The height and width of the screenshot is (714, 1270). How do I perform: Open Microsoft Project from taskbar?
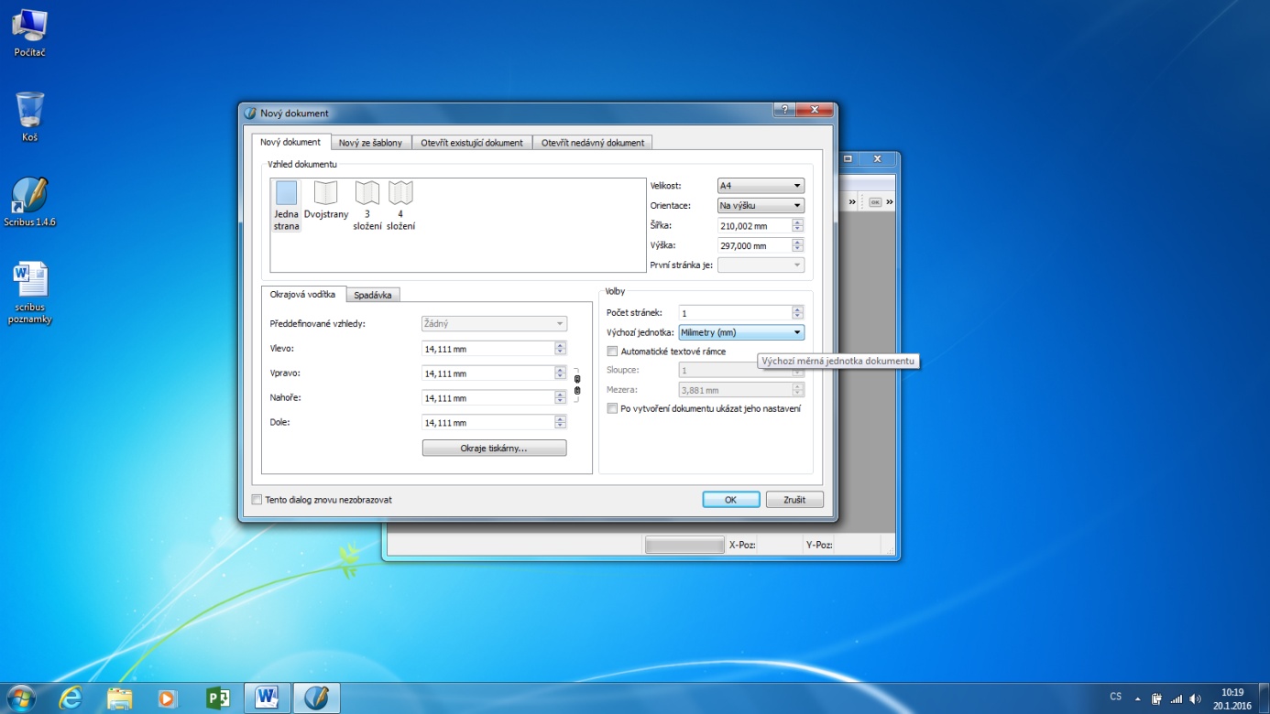218,698
